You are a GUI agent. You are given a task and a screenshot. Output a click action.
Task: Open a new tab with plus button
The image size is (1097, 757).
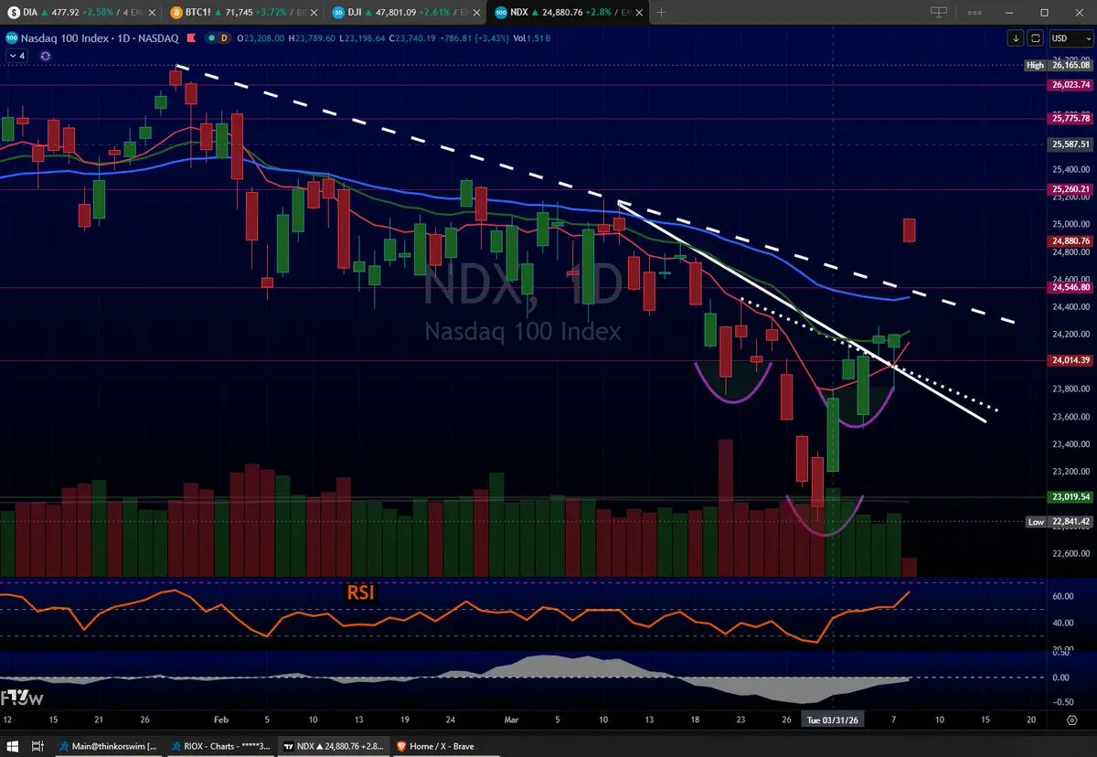click(x=661, y=13)
